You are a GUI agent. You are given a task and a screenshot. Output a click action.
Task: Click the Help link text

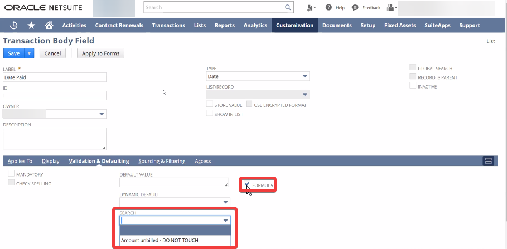340,8
